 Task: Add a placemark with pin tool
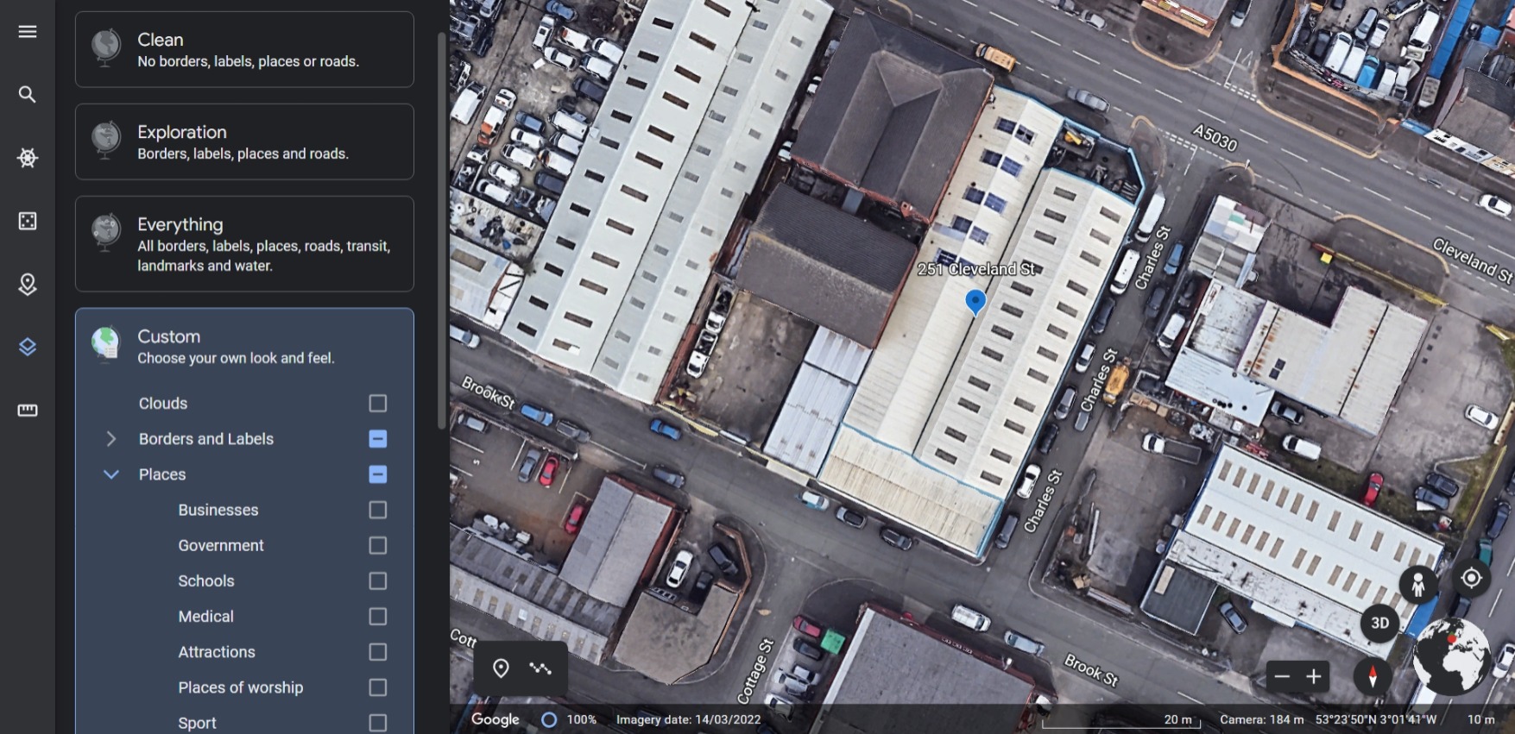click(x=501, y=668)
